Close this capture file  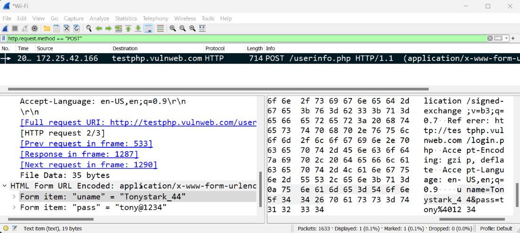pos(66,28)
